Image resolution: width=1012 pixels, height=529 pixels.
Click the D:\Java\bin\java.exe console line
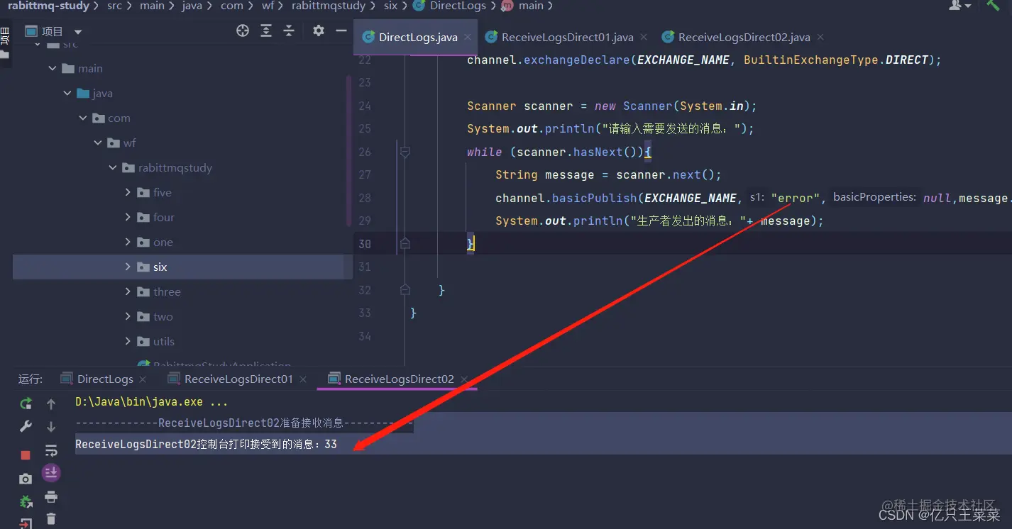click(152, 402)
